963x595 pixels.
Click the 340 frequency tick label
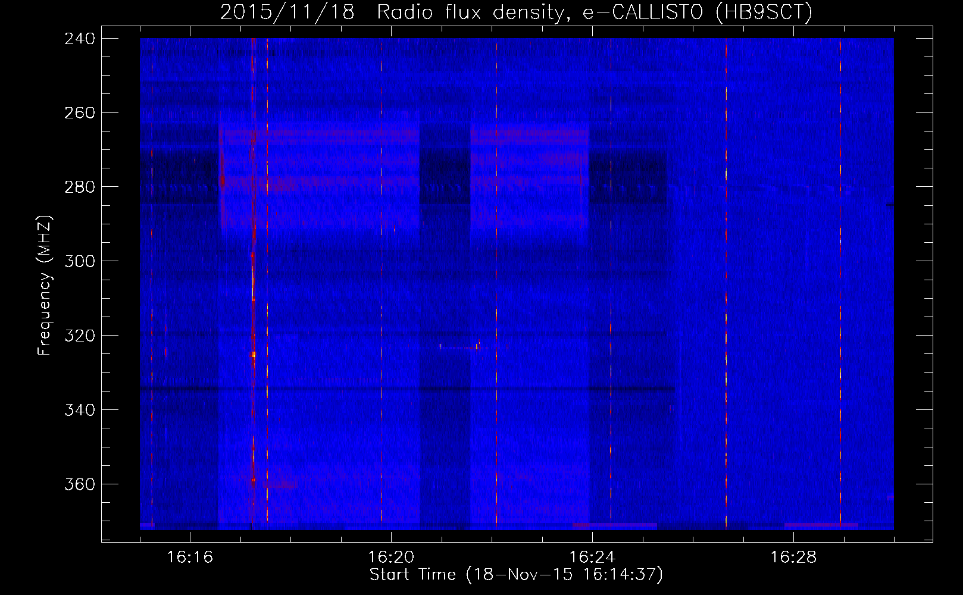point(79,410)
